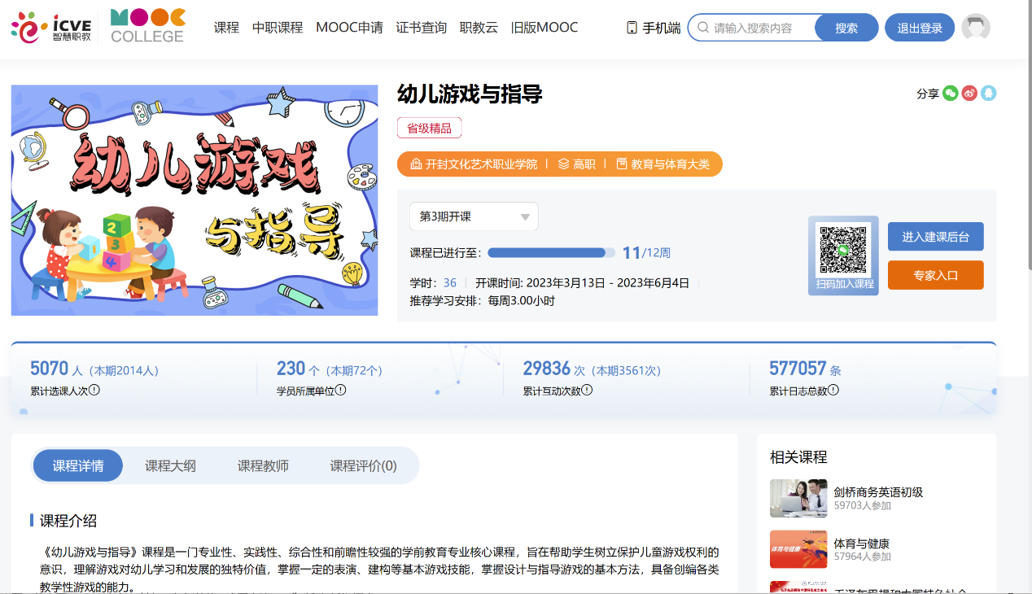Click the ICVE 智慧职教 logo
This screenshot has height=594, width=1032.
pyautogui.click(x=50, y=28)
